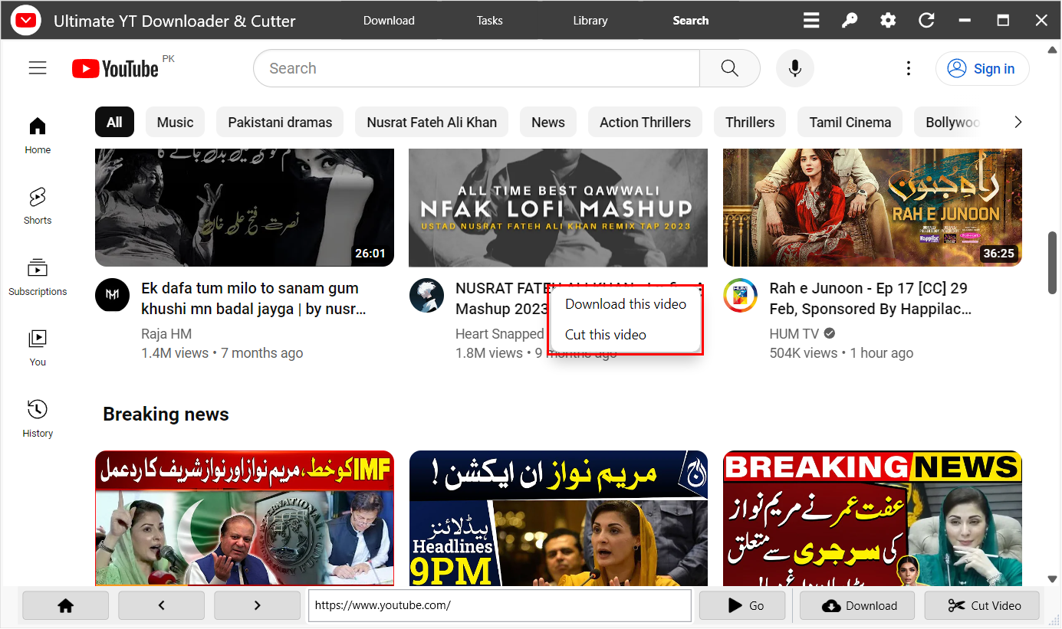Select the Music category chip
The image size is (1062, 629).
click(175, 122)
